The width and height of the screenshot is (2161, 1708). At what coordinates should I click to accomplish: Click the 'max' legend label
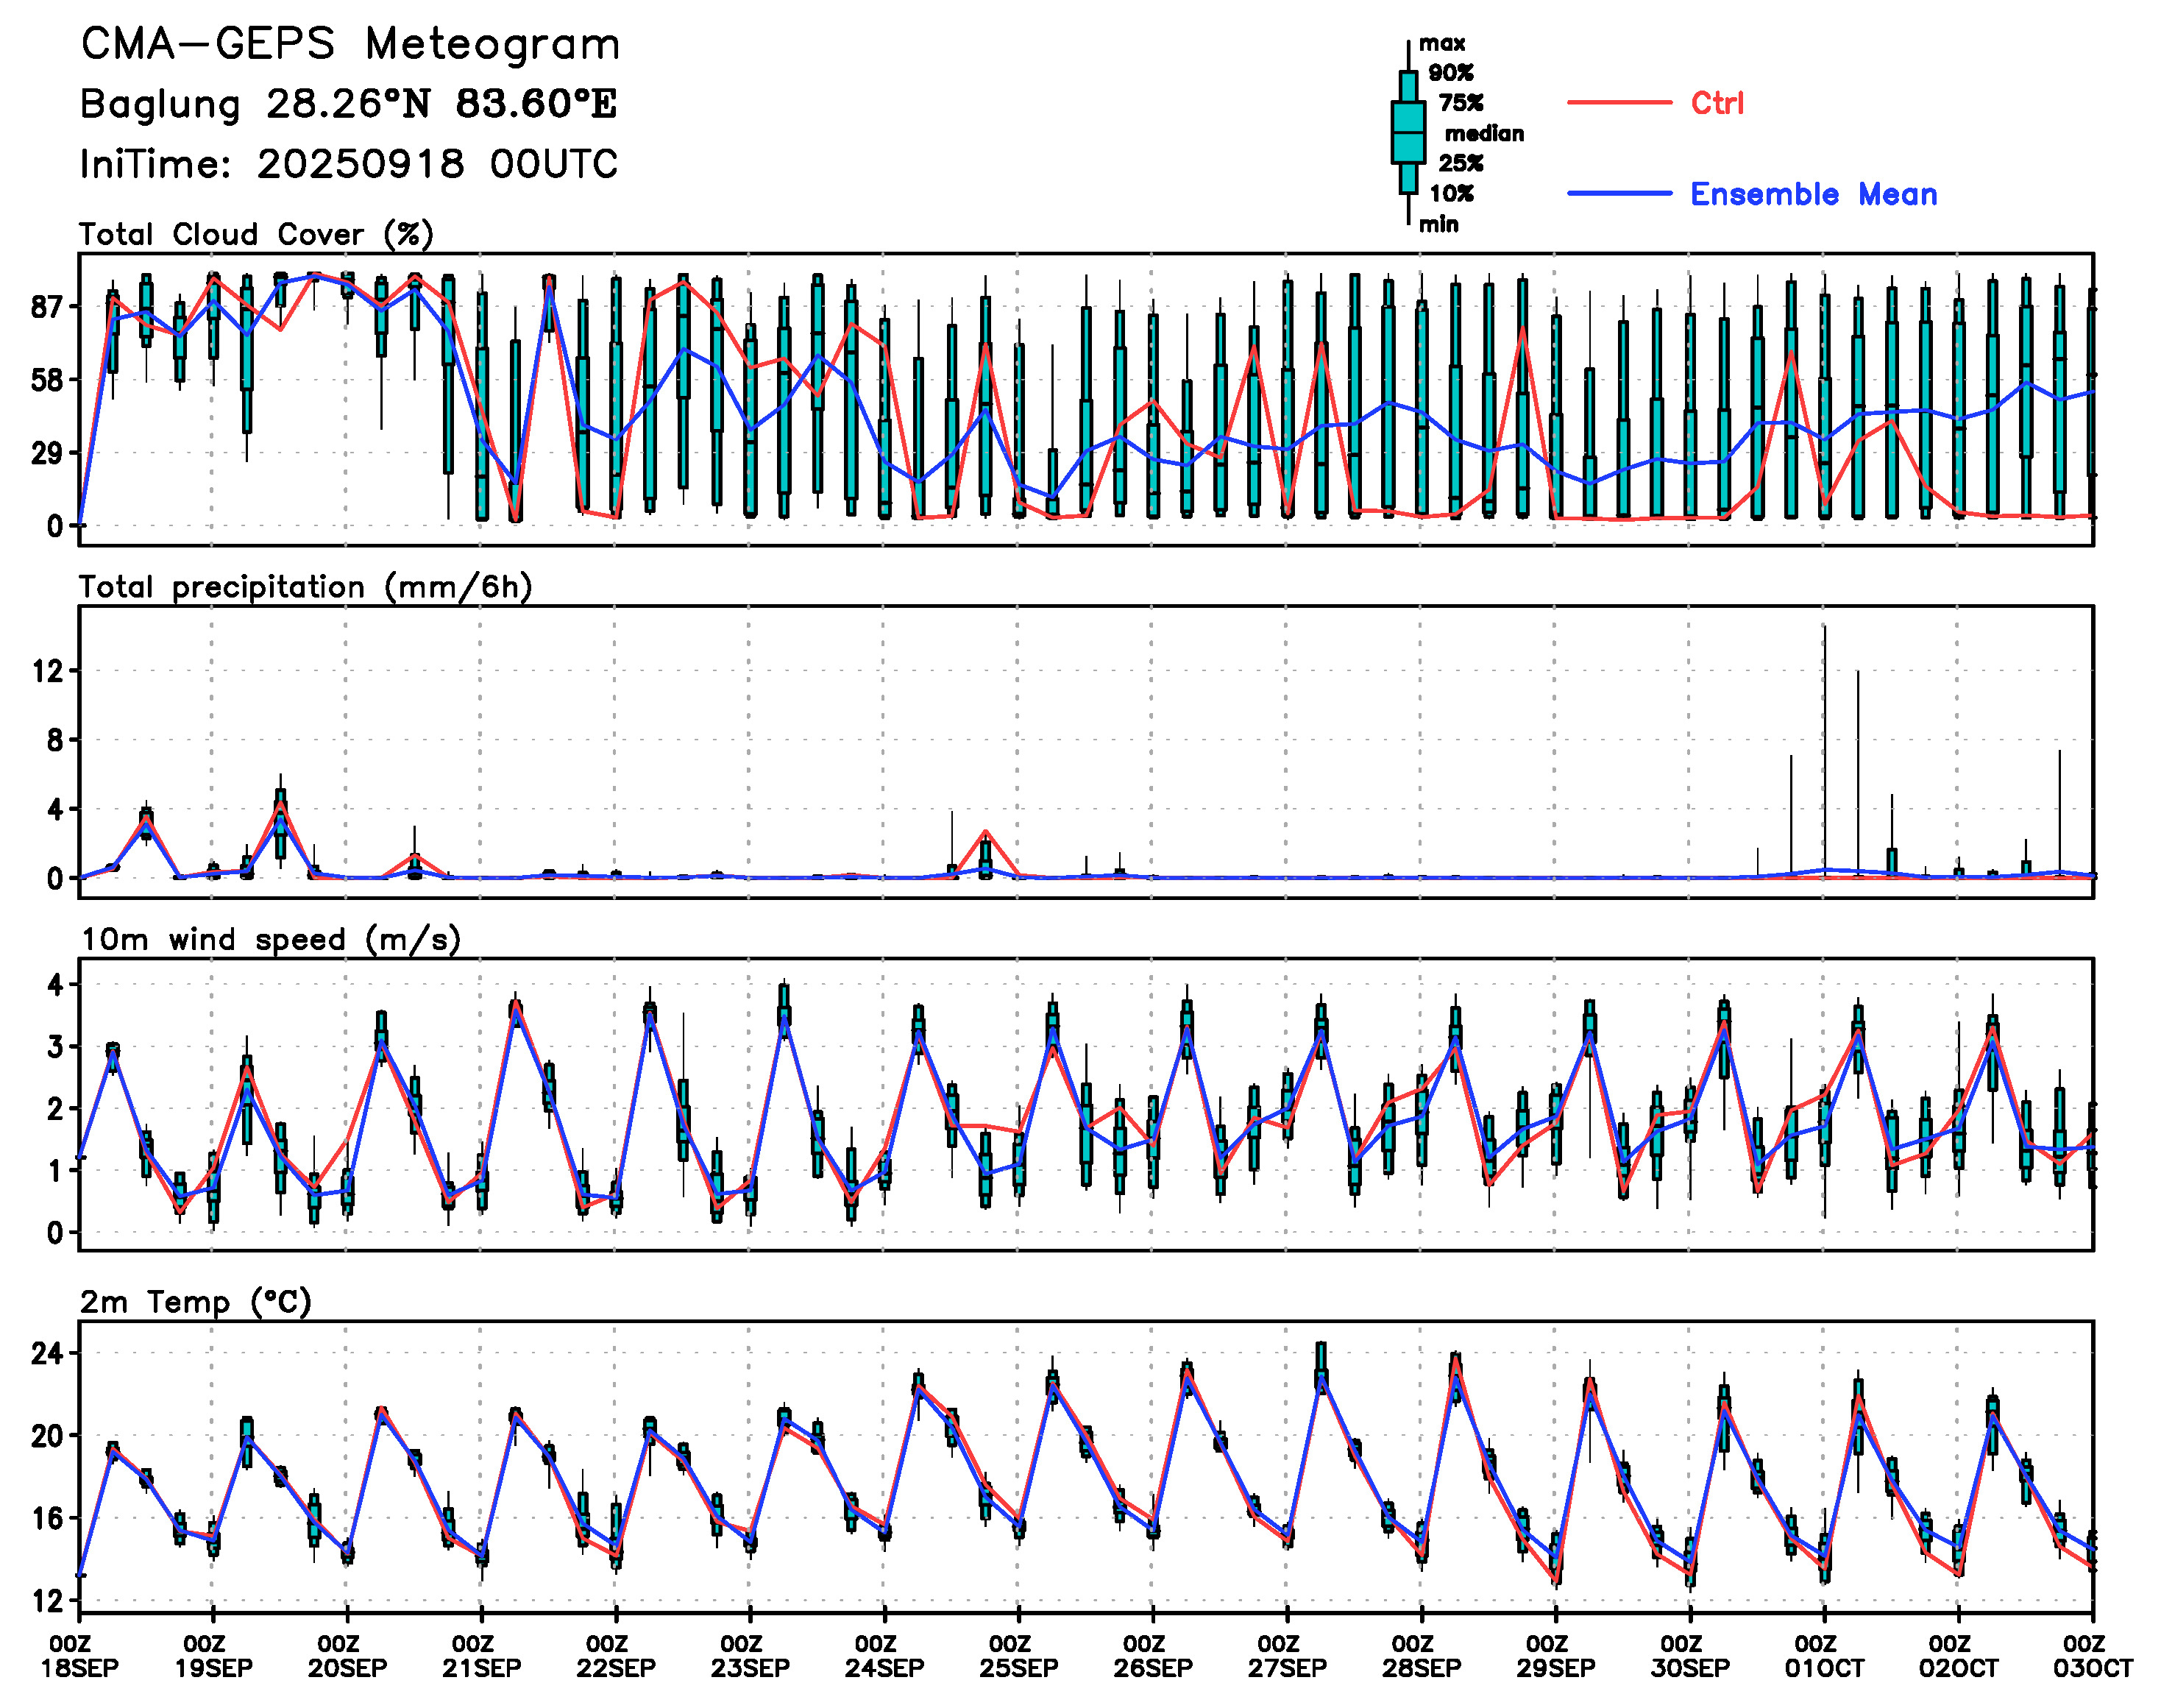click(1442, 43)
